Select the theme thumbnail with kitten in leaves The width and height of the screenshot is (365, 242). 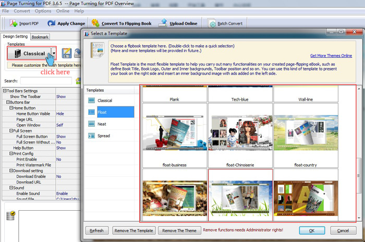click(175, 195)
